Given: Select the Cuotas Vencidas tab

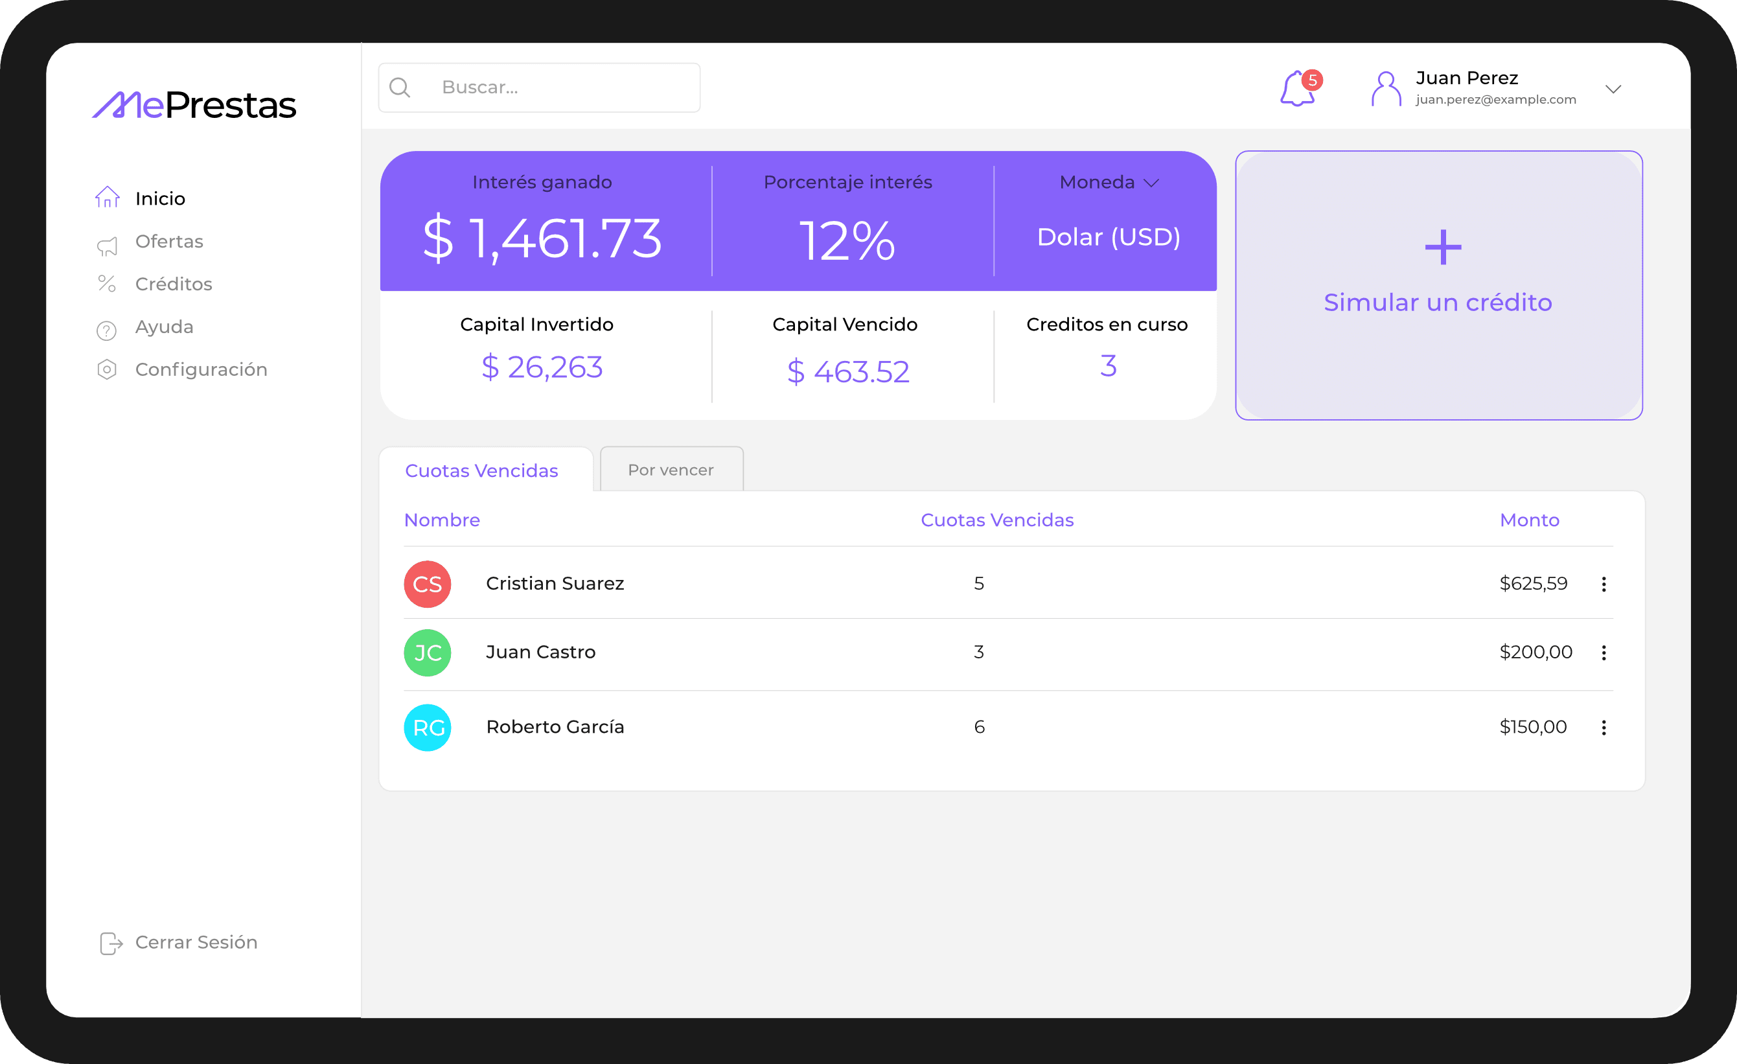Looking at the screenshot, I should [x=482, y=470].
